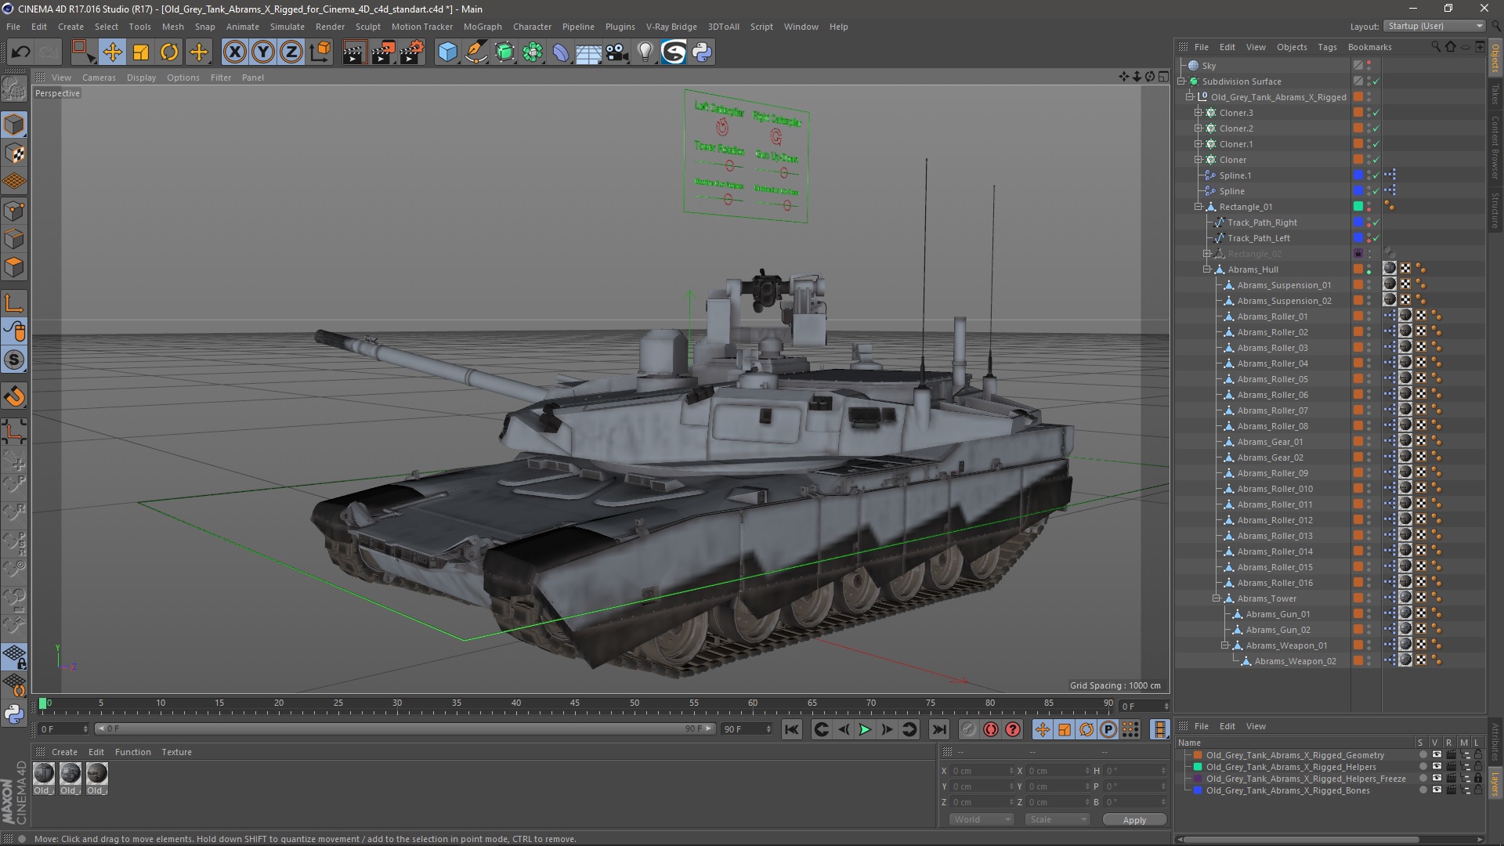
Task: Click Rigged_Bones layer color swatch
Action: pos(1198,790)
